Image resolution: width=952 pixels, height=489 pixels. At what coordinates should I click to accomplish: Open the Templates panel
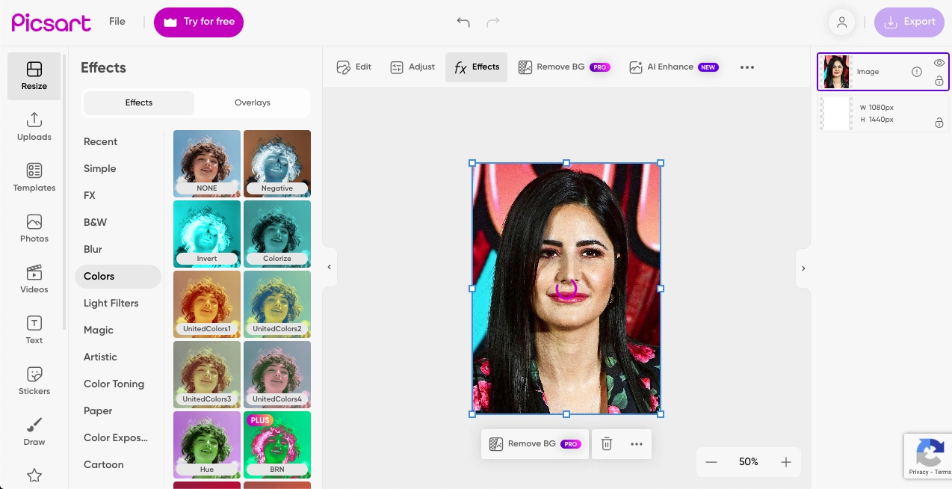34,178
